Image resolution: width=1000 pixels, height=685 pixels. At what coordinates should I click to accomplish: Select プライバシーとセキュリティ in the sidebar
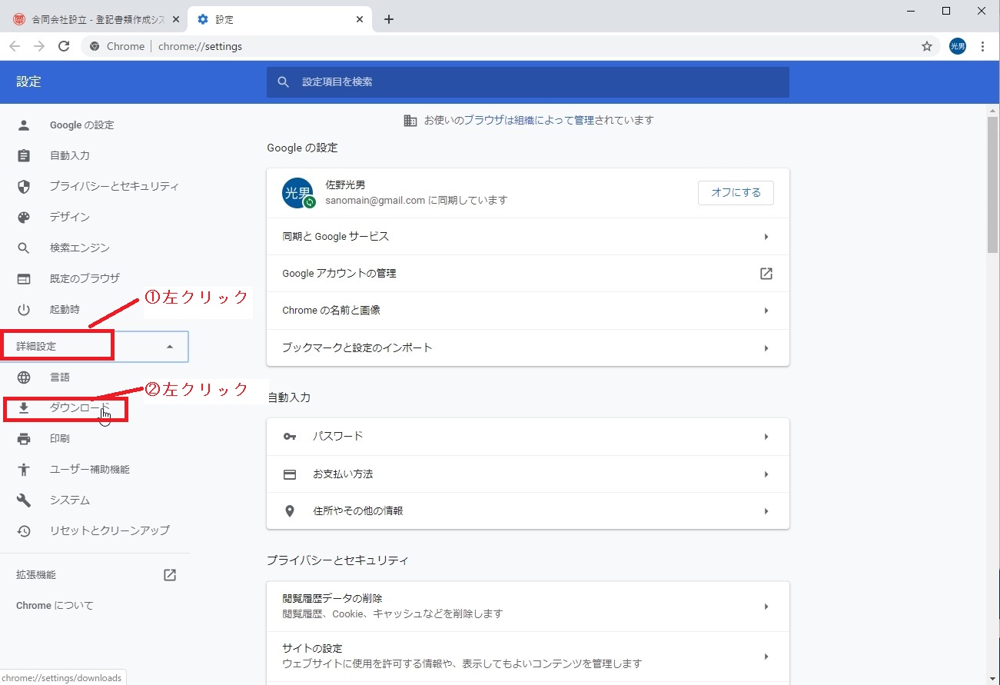click(x=114, y=186)
